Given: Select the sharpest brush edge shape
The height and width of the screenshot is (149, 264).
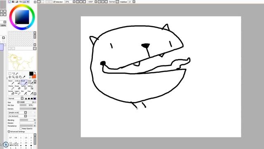Looking at the screenshot, I should point(26,99).
